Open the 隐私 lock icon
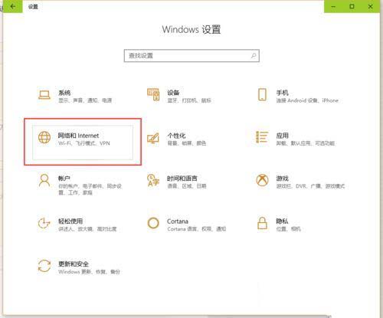The width and height of the screenshot is (383, 318). coord(262,223)
